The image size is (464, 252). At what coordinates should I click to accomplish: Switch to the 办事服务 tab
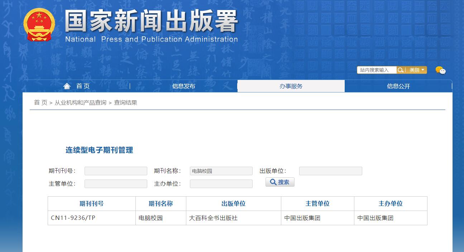point(291,86)
